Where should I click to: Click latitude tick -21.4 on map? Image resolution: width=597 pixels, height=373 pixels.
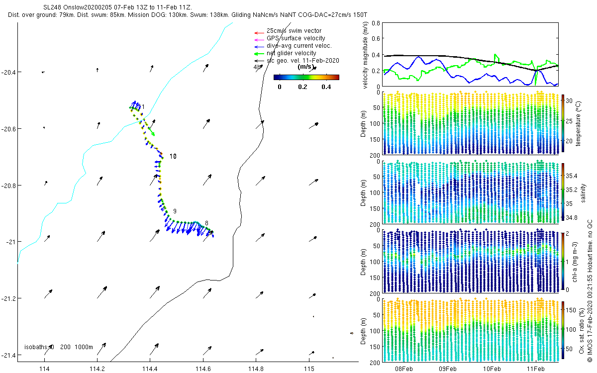click(8, 355)
